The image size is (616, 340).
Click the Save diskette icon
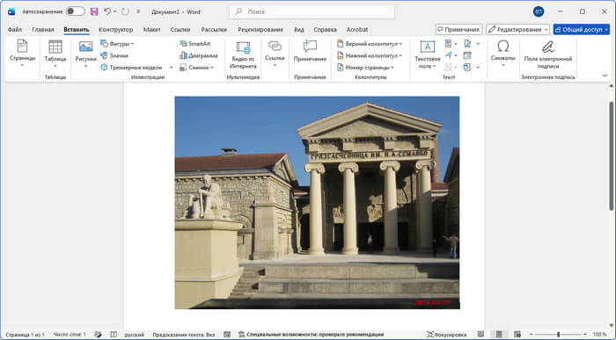point(94,11)
